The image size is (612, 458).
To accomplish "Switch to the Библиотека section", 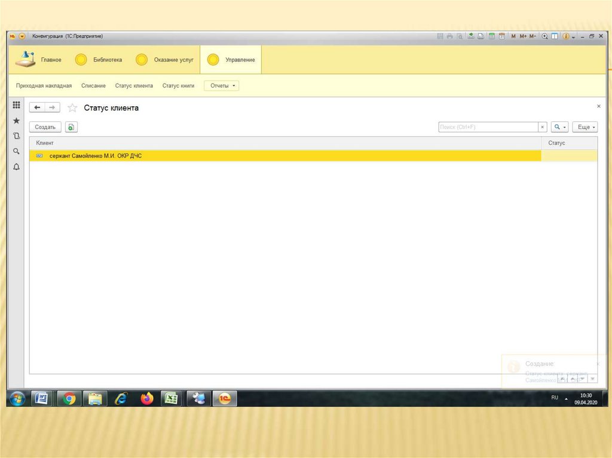I will [99, 60].
